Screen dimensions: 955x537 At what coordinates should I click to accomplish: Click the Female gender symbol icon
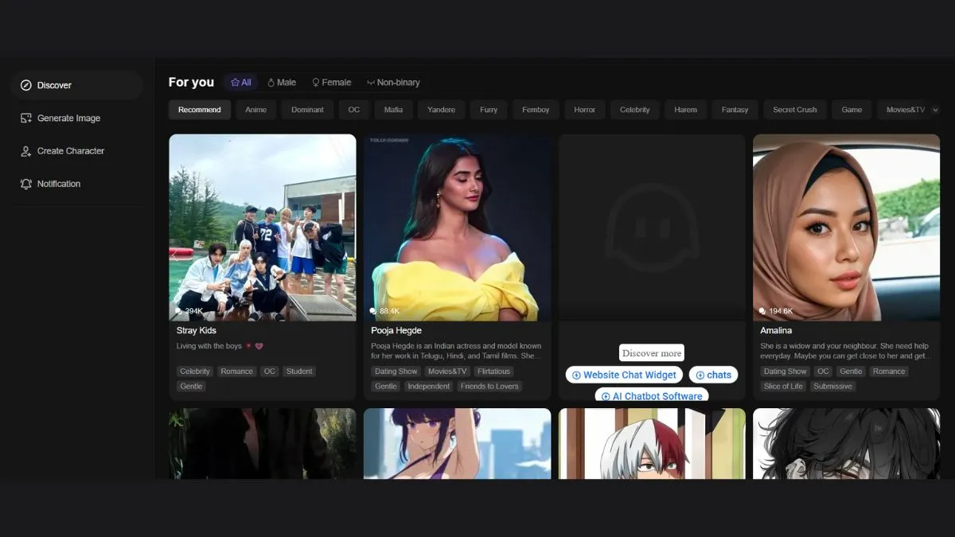coord(318,82)
